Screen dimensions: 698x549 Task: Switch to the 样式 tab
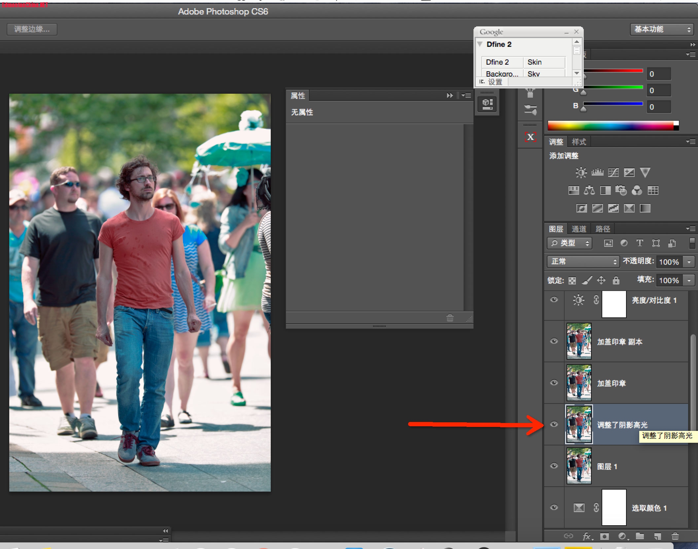578,142
